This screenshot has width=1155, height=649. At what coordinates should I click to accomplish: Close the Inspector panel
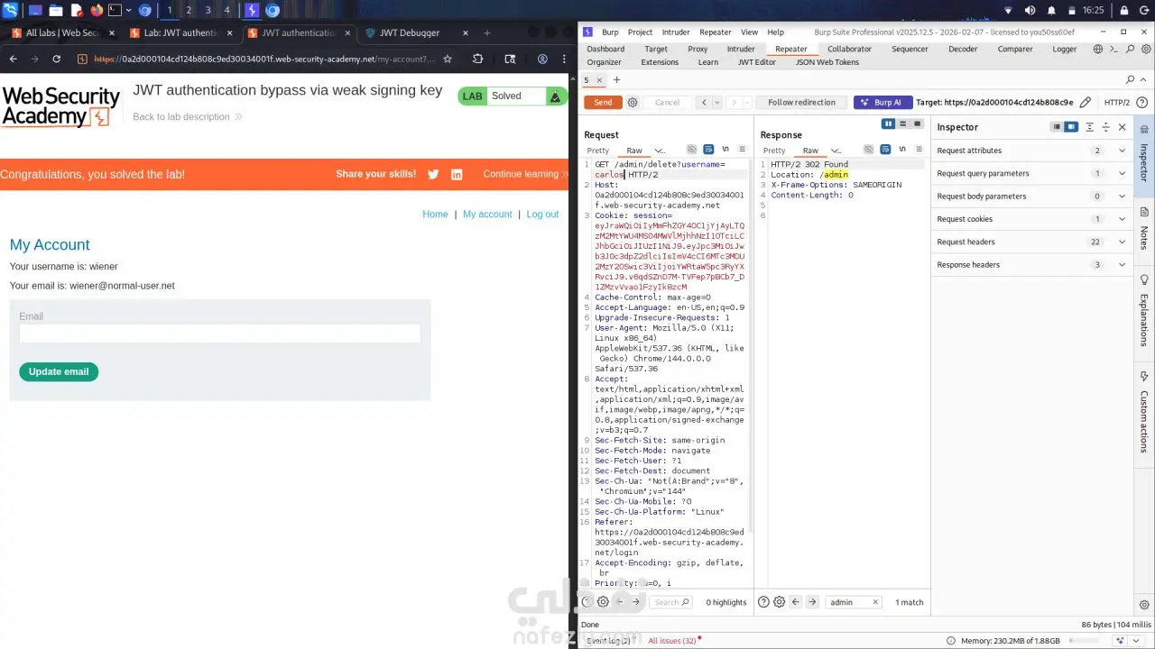pyautogui.click(x=1123, y=127)
